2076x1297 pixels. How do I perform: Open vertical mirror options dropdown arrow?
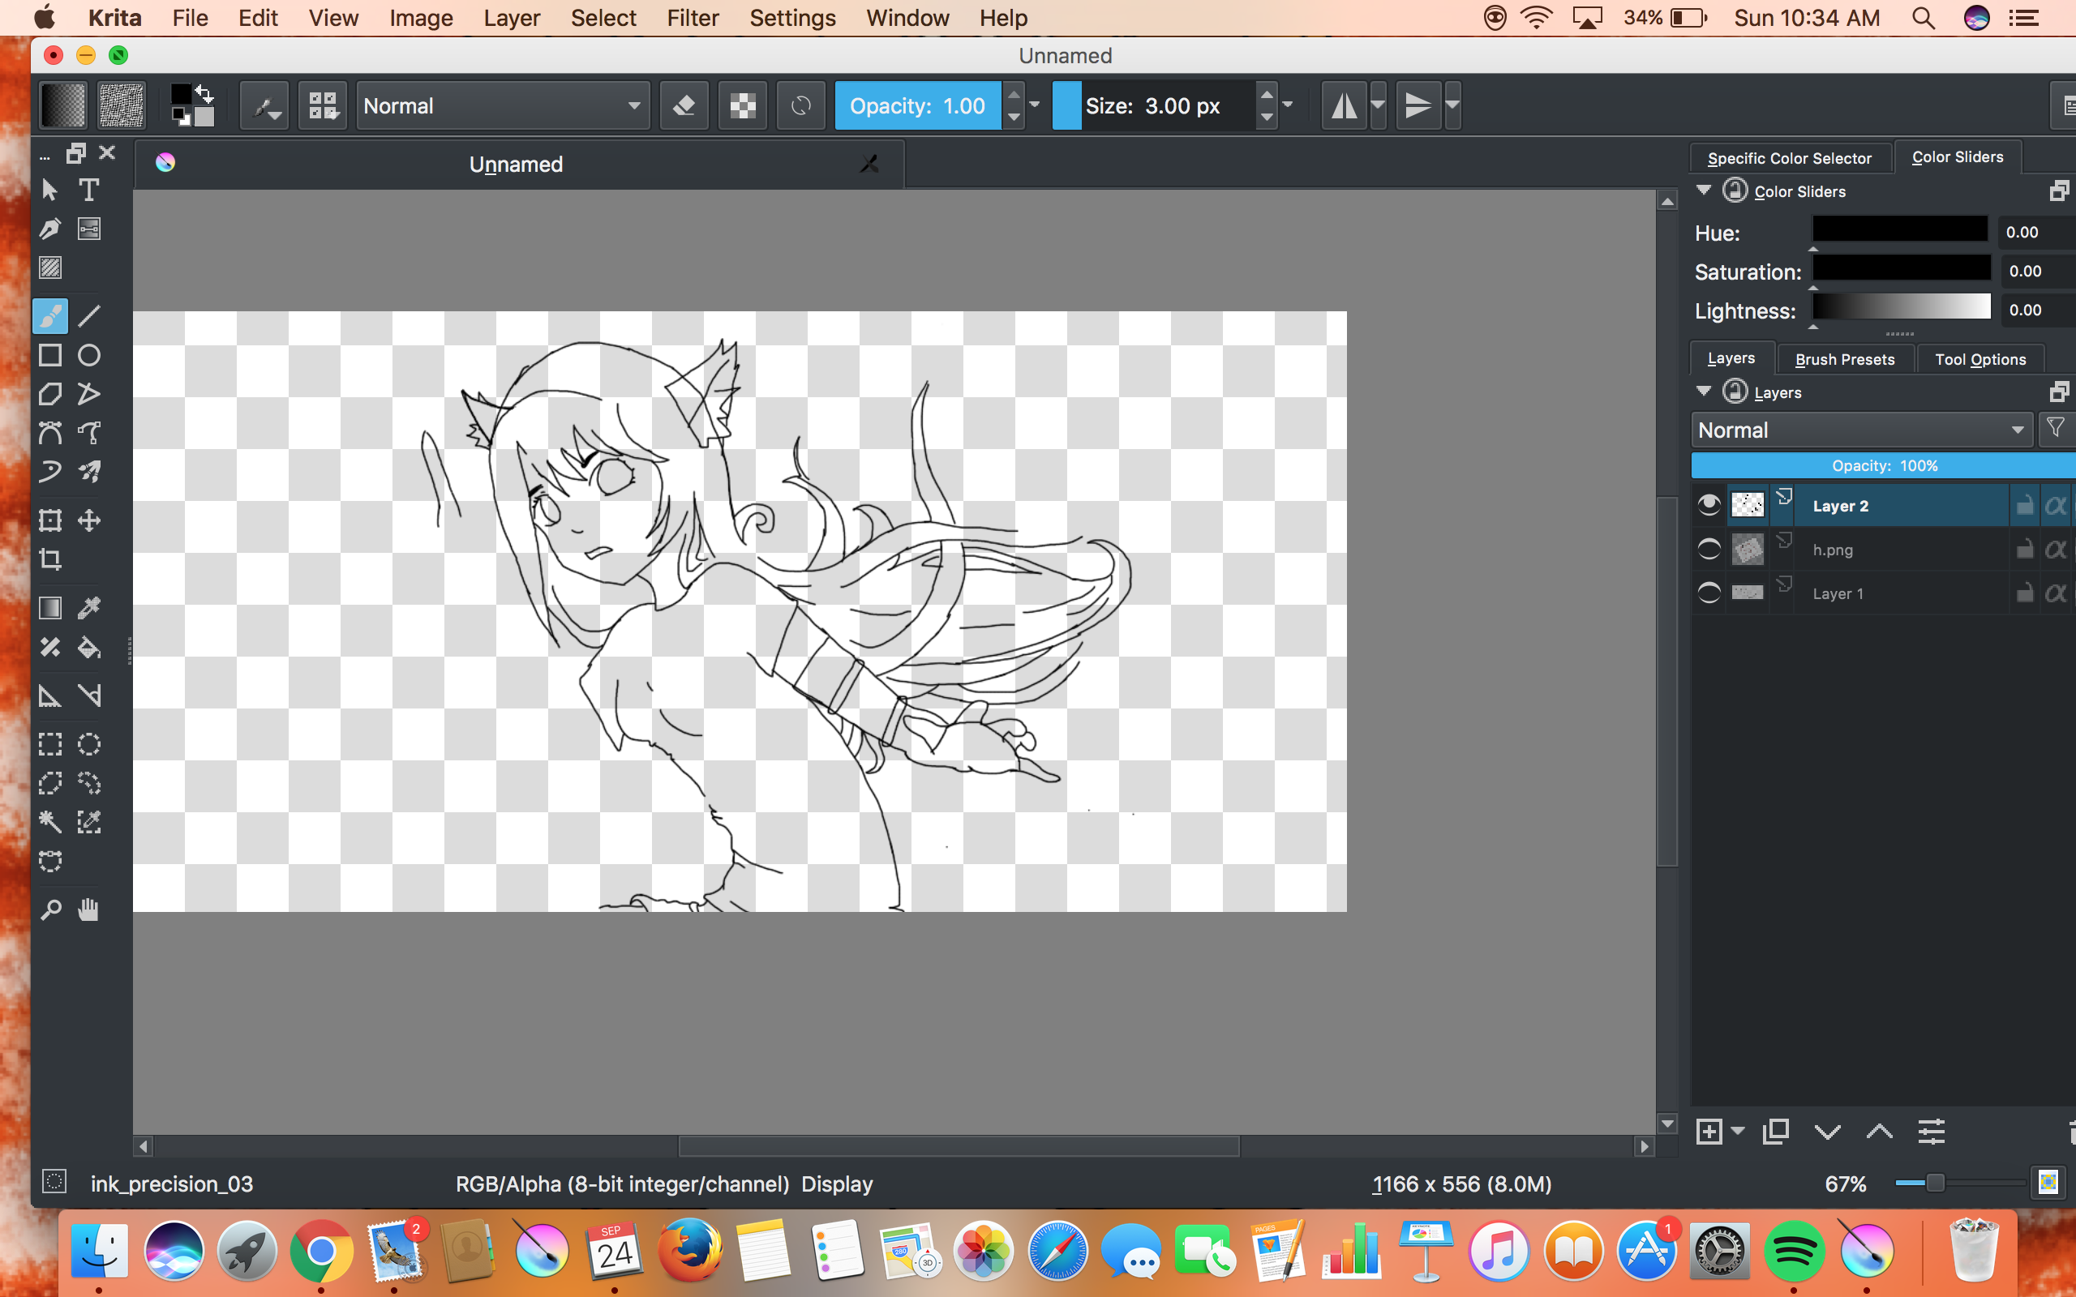click(1452, 105)
